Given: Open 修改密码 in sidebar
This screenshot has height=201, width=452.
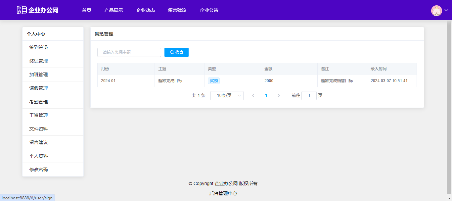Looking at the screenshot, I should point(39,170).
